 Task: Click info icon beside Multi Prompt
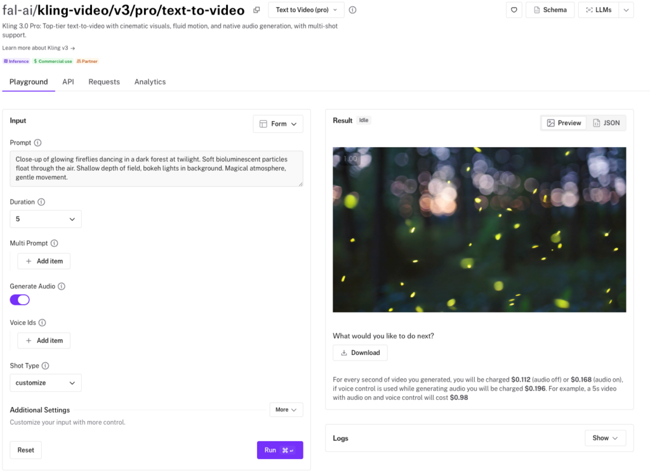point(54,243)
